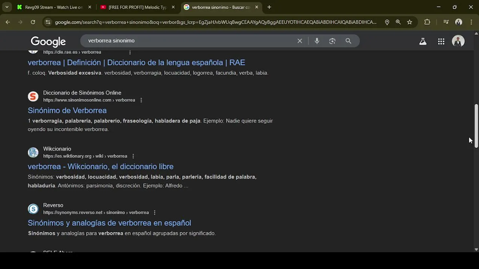The image size is (479, 269).
Task: Click the Reverso favicon
Action: [x=33, y=209]
